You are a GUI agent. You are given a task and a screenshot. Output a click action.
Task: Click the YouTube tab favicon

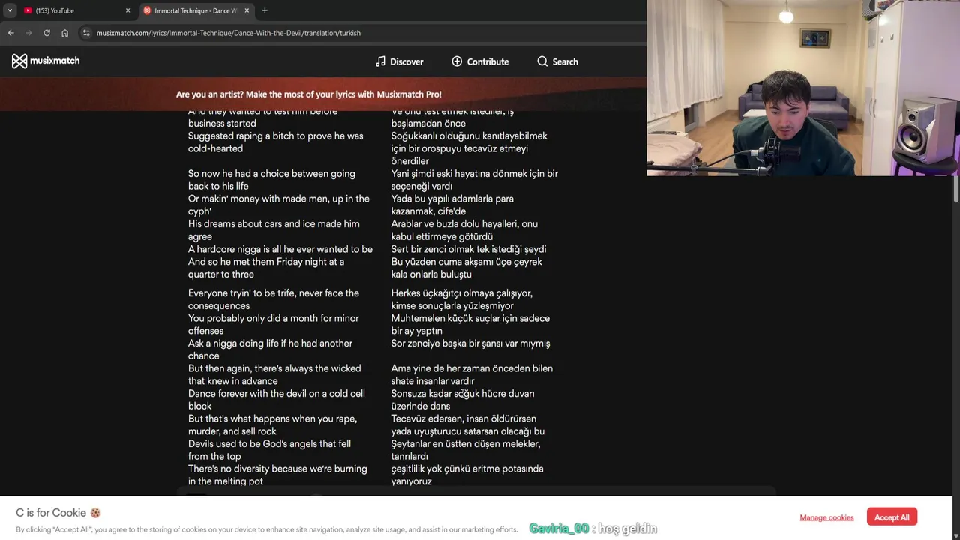pyautogui.click(x=28, y=10)
